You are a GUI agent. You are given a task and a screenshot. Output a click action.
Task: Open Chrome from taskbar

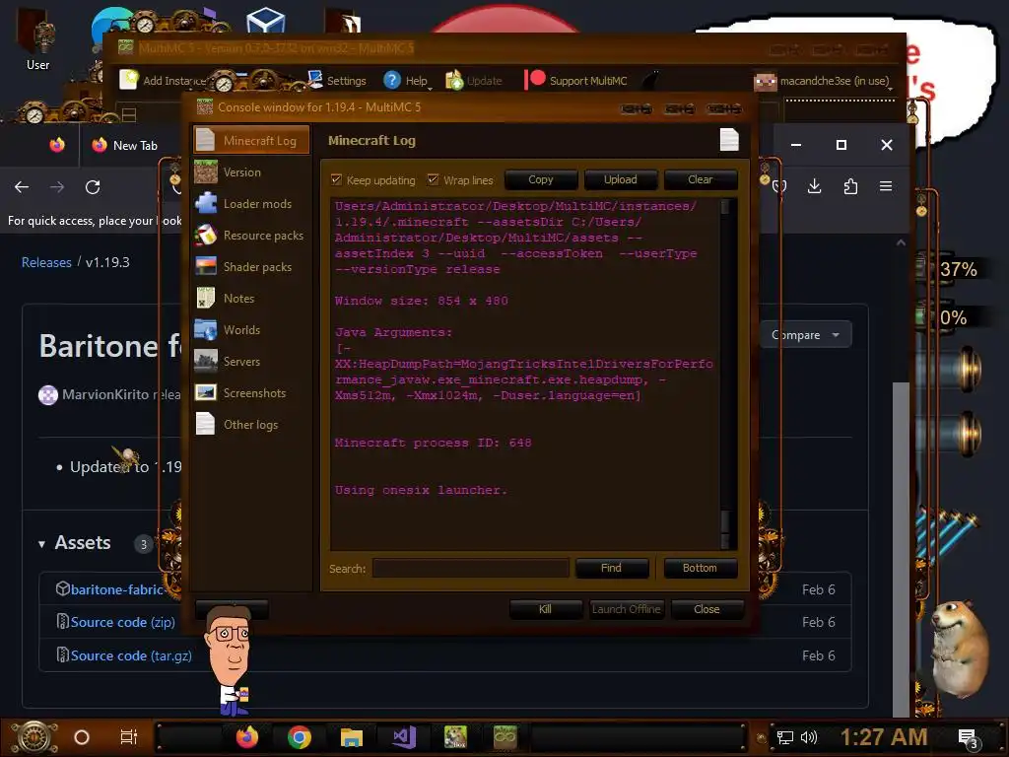300,736
